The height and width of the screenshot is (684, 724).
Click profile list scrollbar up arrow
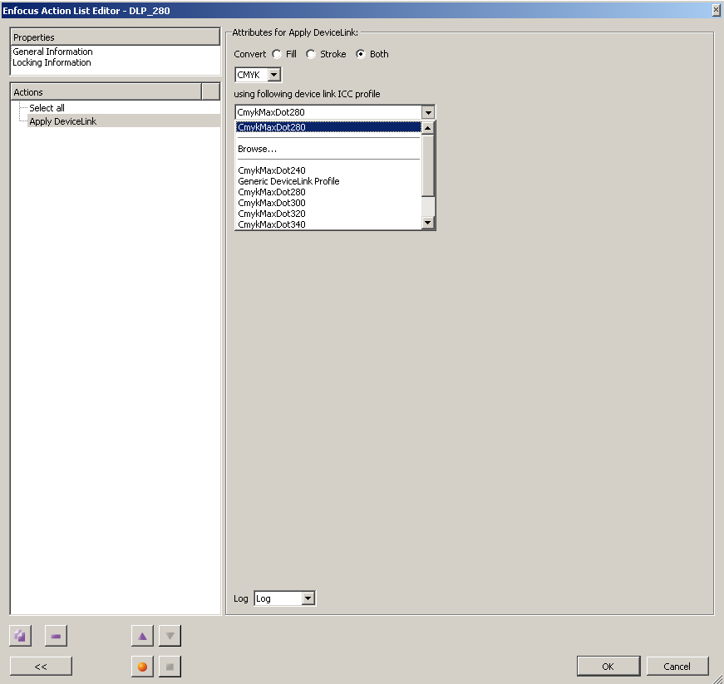click(428, 128)
